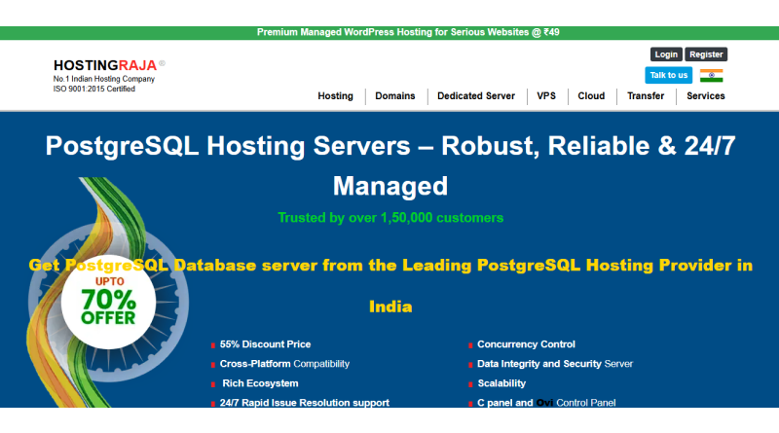
Task: Open the VPS menu
Action: [546, 95]
